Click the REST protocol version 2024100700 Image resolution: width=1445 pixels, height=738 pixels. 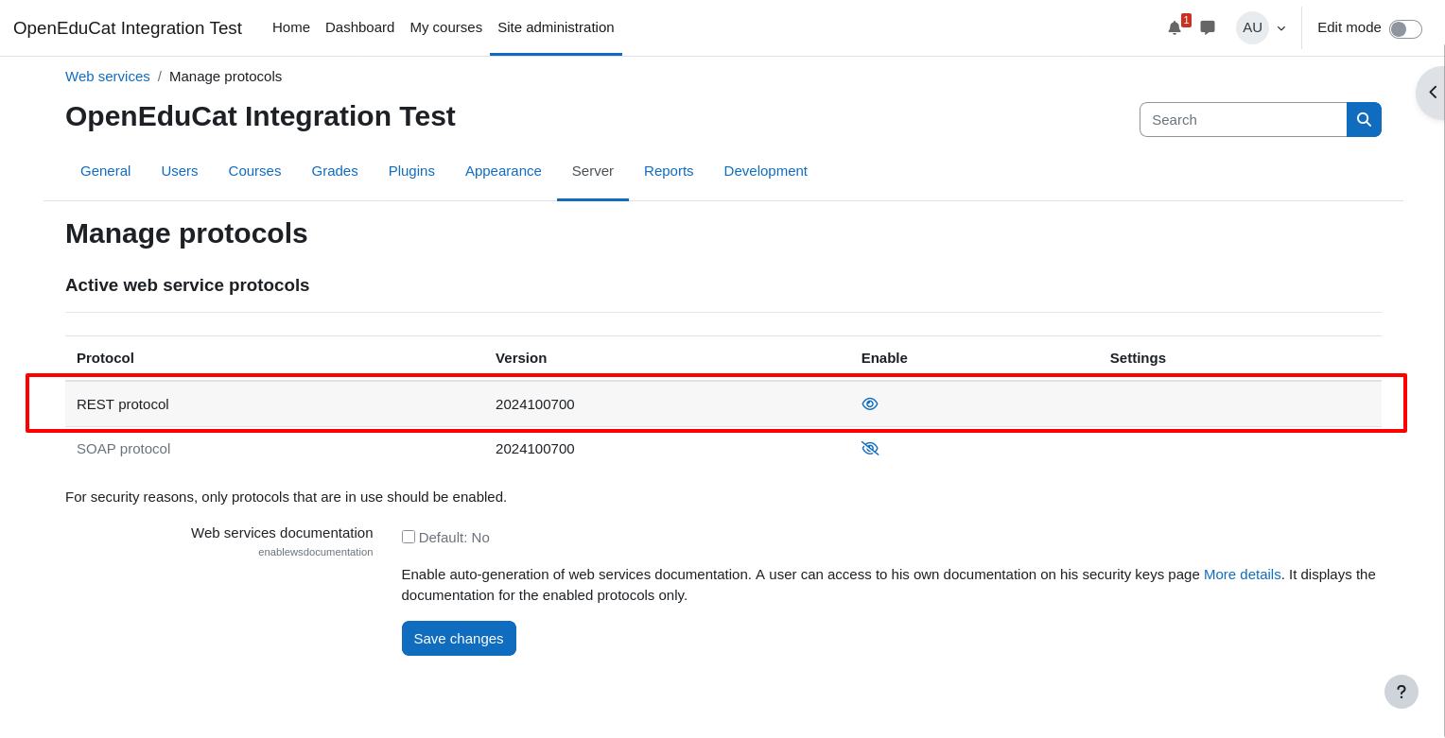(535, 404)
